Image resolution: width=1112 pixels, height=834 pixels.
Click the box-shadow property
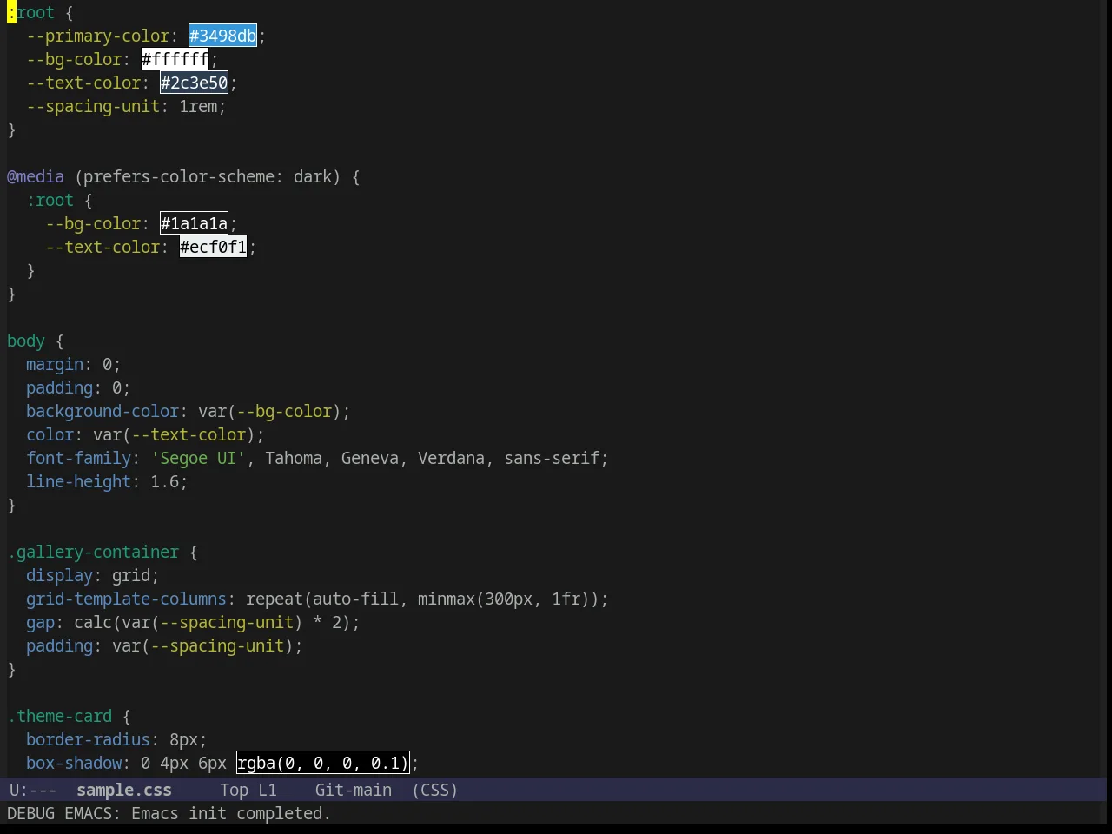point(74,763)
